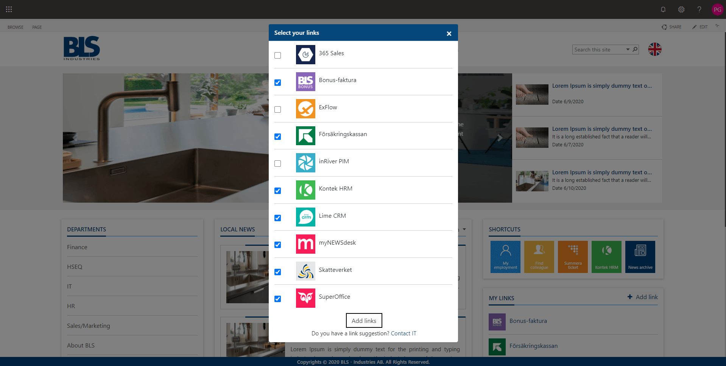
Task: Open the Summera ticket shortcut tile
Action: coord(573,257)
